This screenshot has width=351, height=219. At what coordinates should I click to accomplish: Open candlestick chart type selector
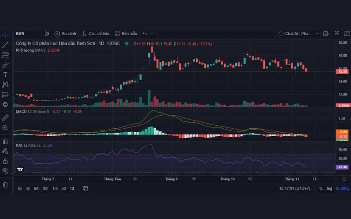[47, 33]
